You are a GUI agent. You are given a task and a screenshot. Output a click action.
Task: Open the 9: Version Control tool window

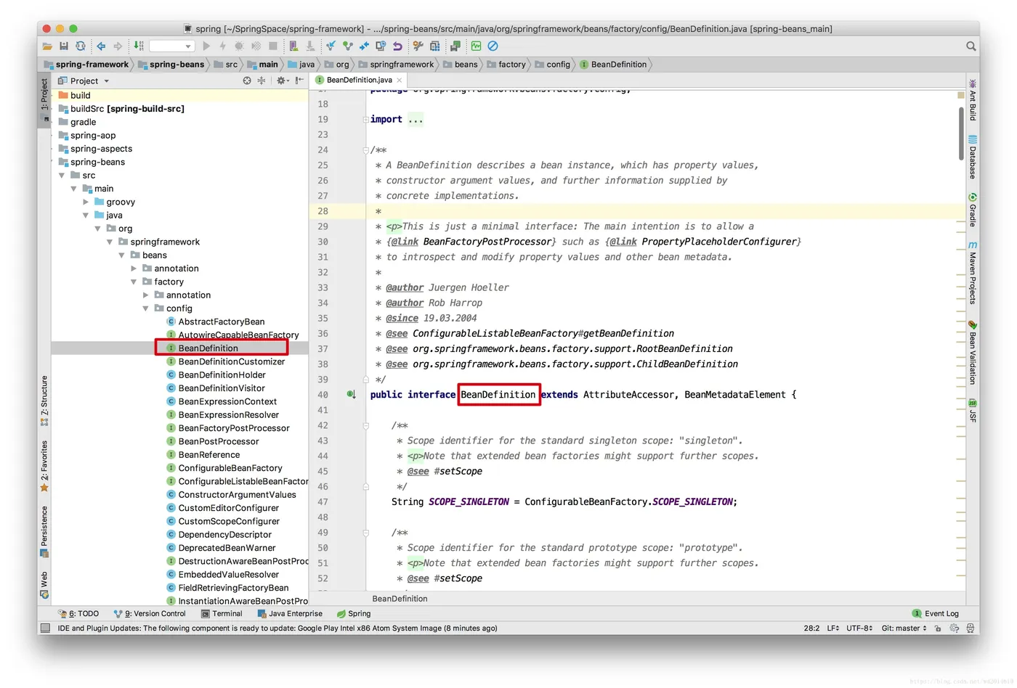[150, 614]
